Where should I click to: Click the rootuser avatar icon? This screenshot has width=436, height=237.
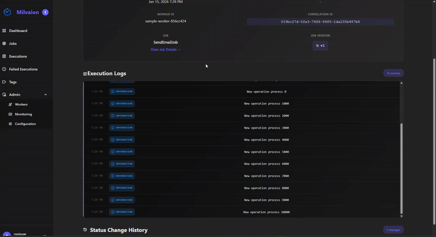7,234
